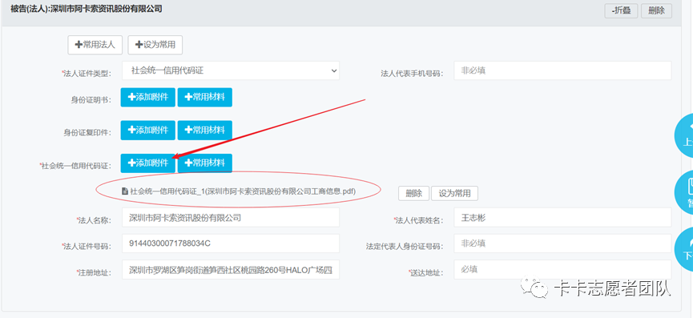Focus the 法人代表手机号码 input field
The width and height of the screenshot is (693, 318).
562,70
